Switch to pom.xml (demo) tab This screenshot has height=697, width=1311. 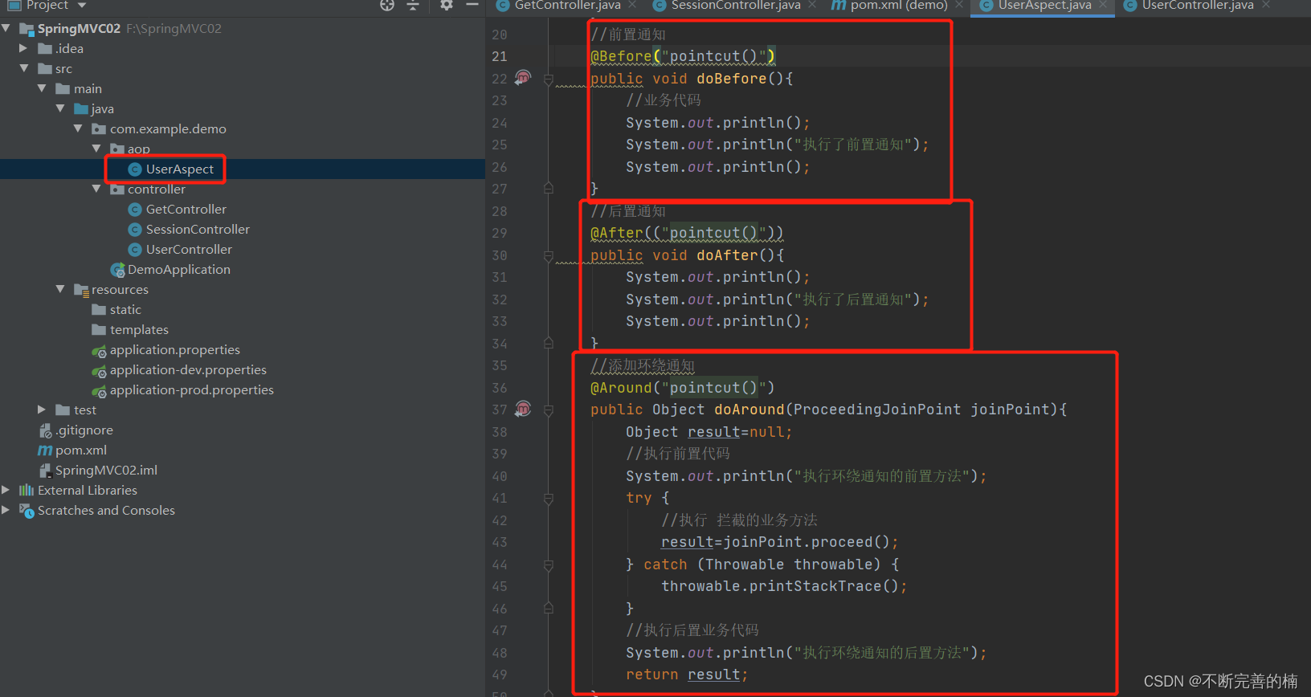(x=899, y=6)
